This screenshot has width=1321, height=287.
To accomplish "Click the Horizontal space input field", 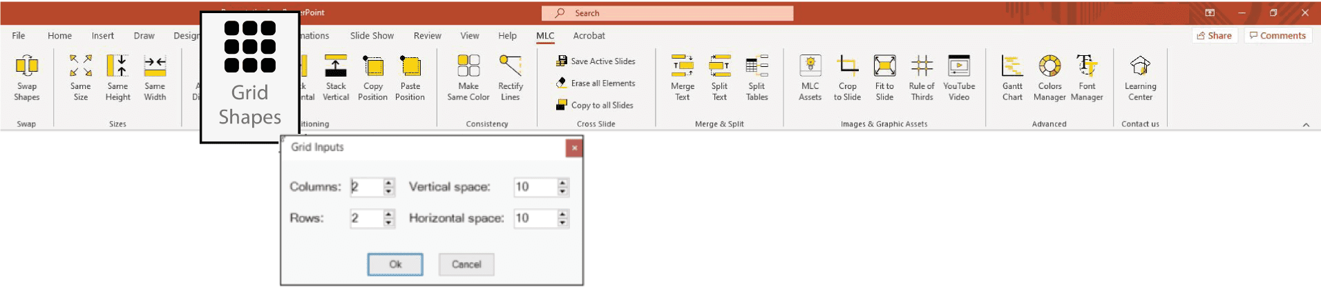I will pyautogui.click(x=535, y=218).
